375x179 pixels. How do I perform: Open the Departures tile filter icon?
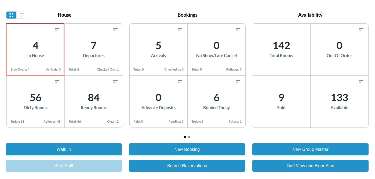pos(115,29)
